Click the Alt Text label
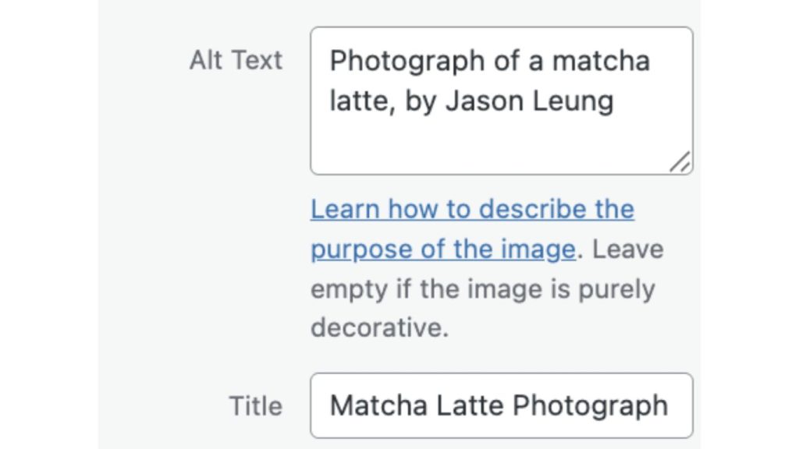Viewport: 799px width, 449px height. pyautogui.click(x=236, y=61)
